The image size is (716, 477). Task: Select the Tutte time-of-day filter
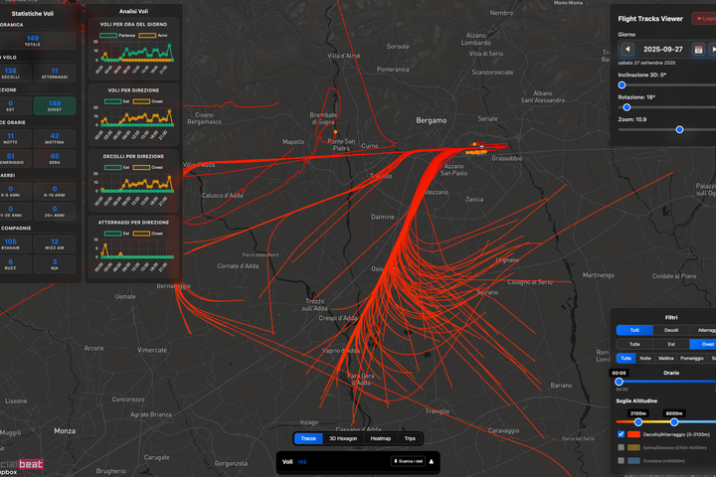[x=626, y=359]
